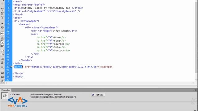
Task: Click the Select Parent Tag icon
Action: coord(2,23)
